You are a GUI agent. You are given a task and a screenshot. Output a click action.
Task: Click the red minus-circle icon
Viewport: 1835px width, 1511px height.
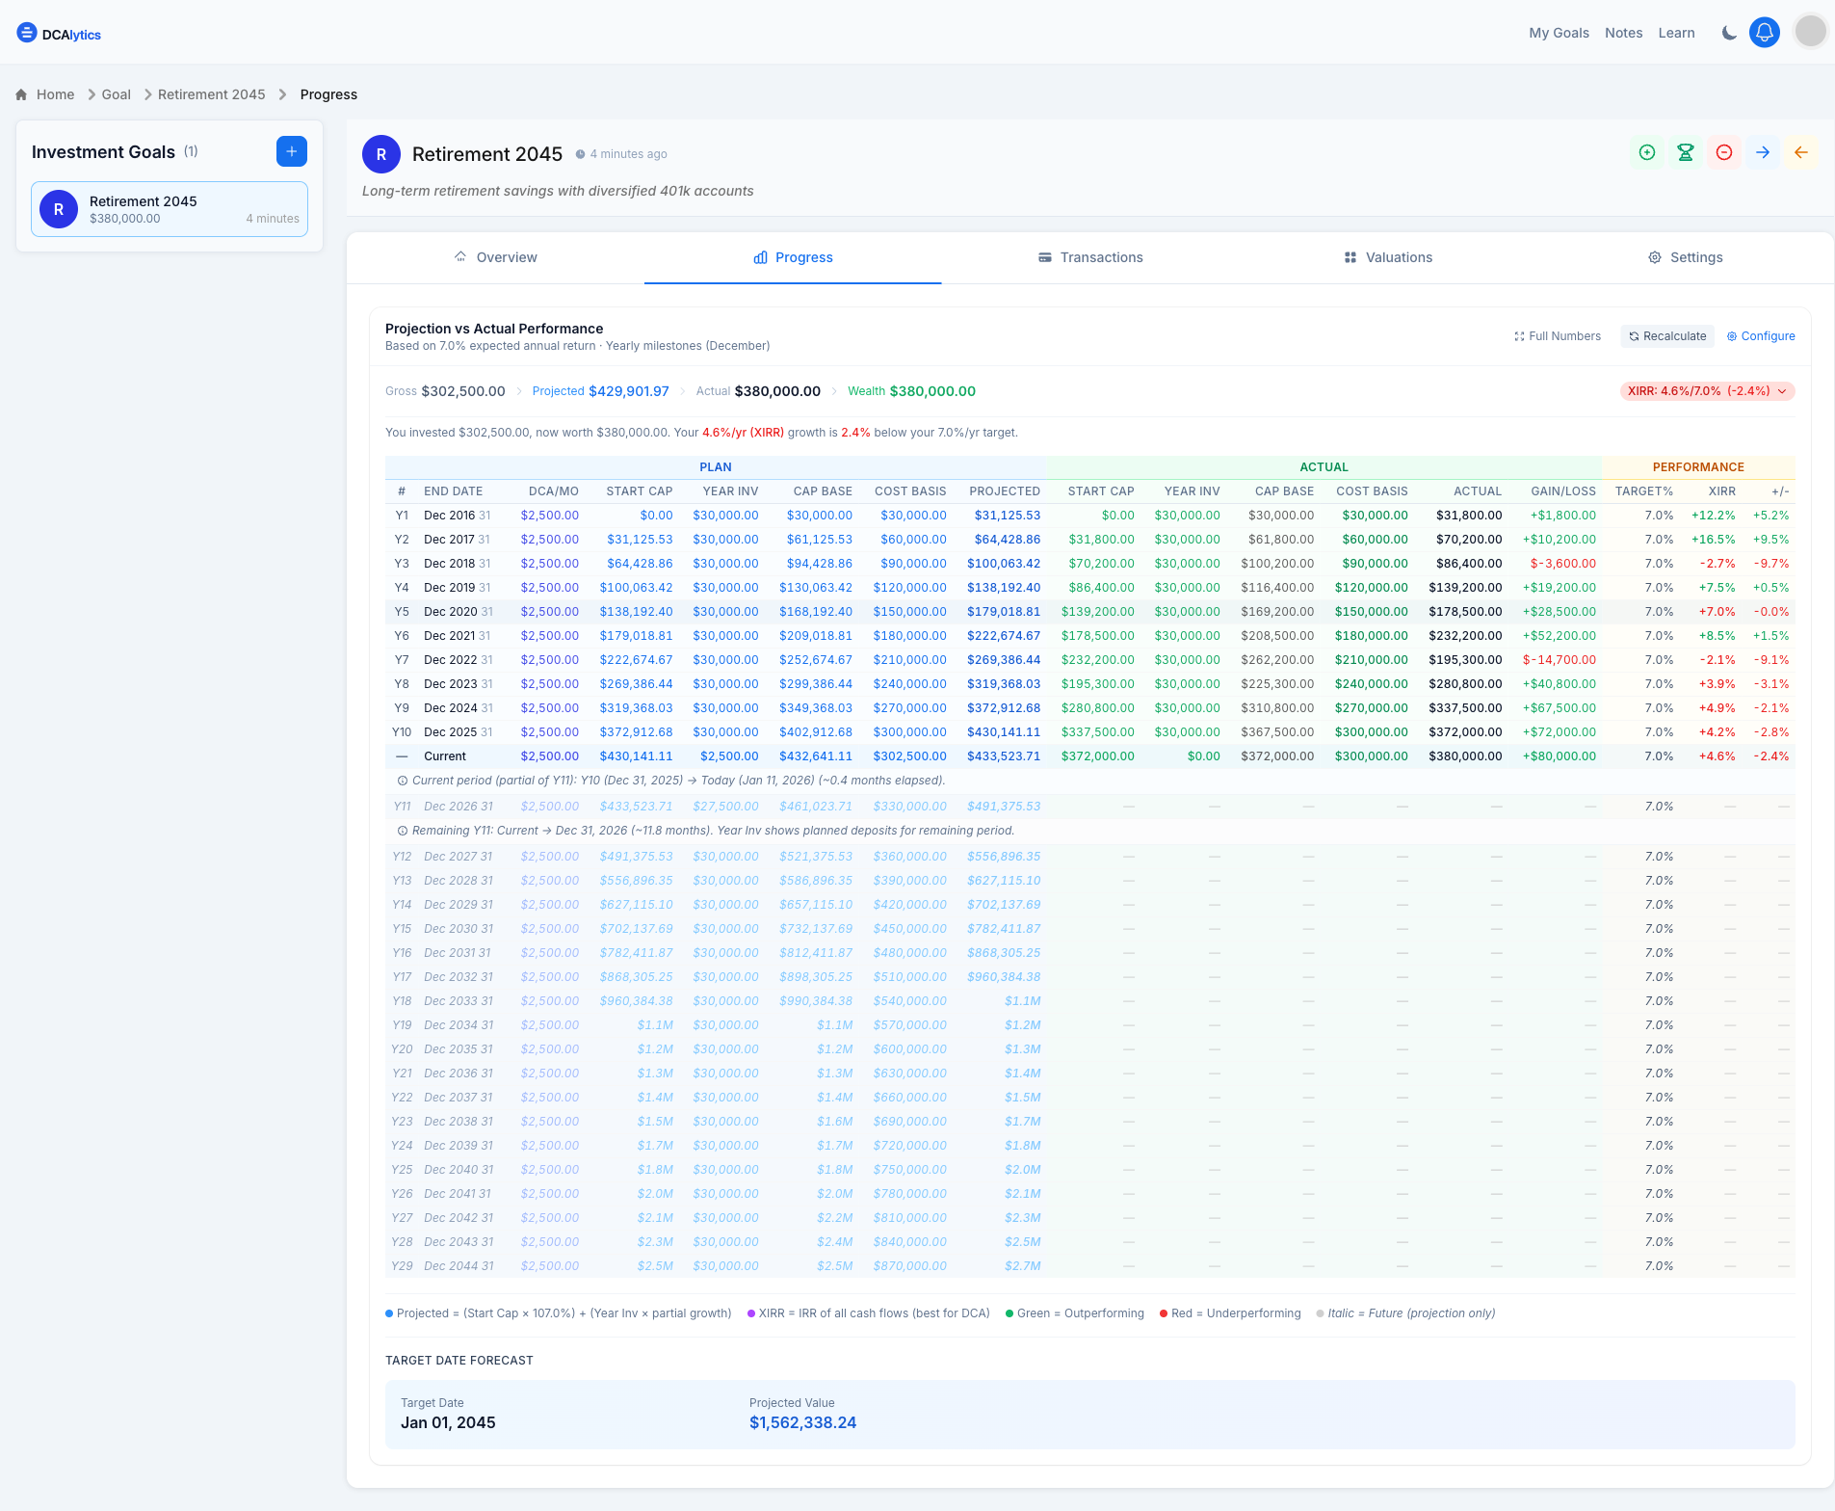1724,152
